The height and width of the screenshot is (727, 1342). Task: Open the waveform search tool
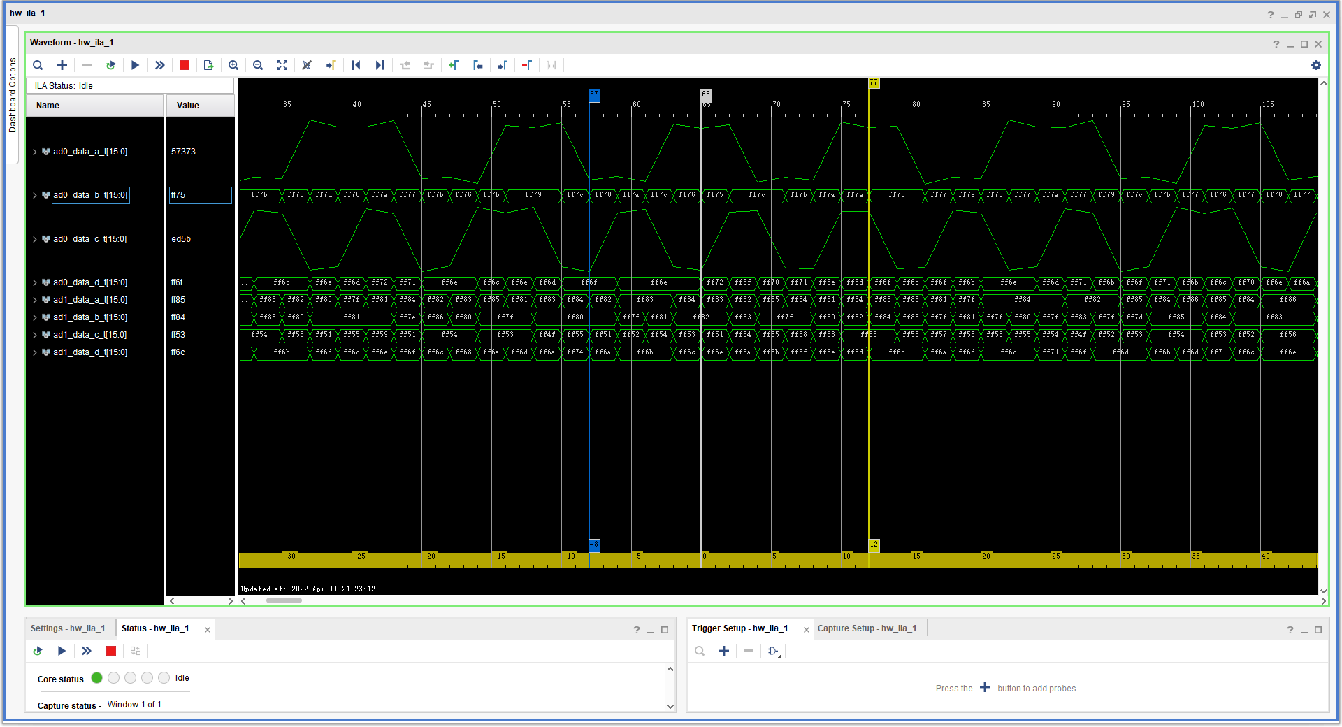38,65
